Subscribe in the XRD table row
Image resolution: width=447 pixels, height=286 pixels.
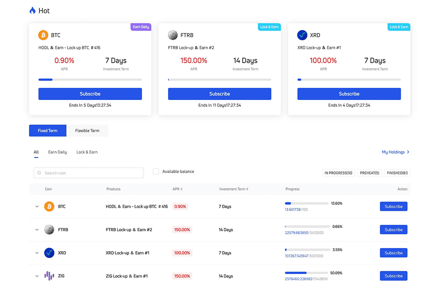[393, 253]
